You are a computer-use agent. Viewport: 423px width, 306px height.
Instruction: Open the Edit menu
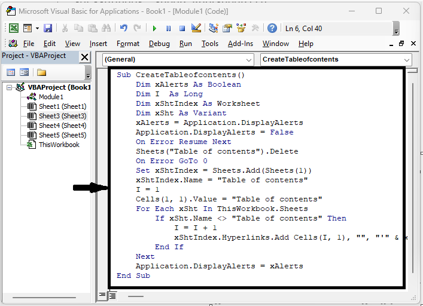coord(50,44)
